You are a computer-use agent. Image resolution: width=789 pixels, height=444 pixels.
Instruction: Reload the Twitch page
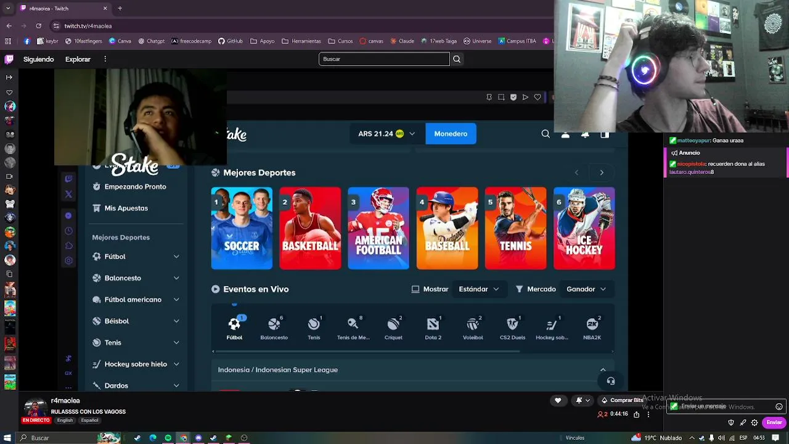(38, 26)
